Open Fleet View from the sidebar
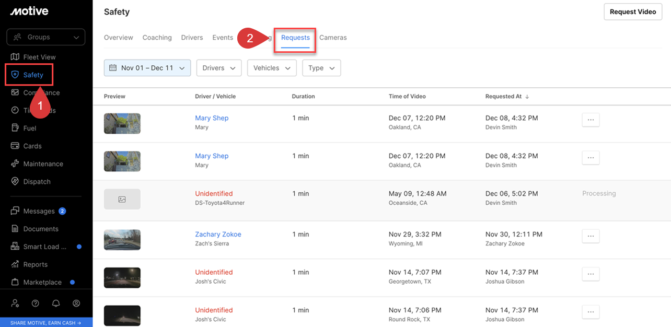Screen dimensions: 671x327 click(33, 57)
